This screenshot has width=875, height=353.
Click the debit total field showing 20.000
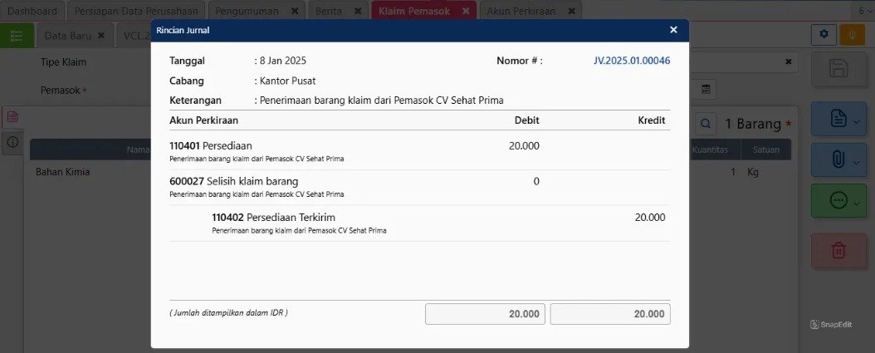click(x=485, y=314)
